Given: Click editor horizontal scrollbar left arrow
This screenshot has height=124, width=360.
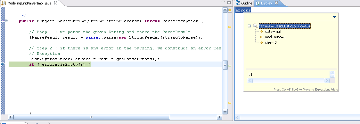Looking at the screenshot, I should (x=11, y=117).
